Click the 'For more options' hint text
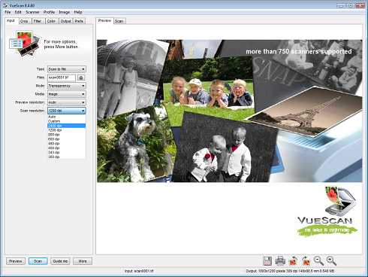 pyautogui.click(x=61, y=44)
